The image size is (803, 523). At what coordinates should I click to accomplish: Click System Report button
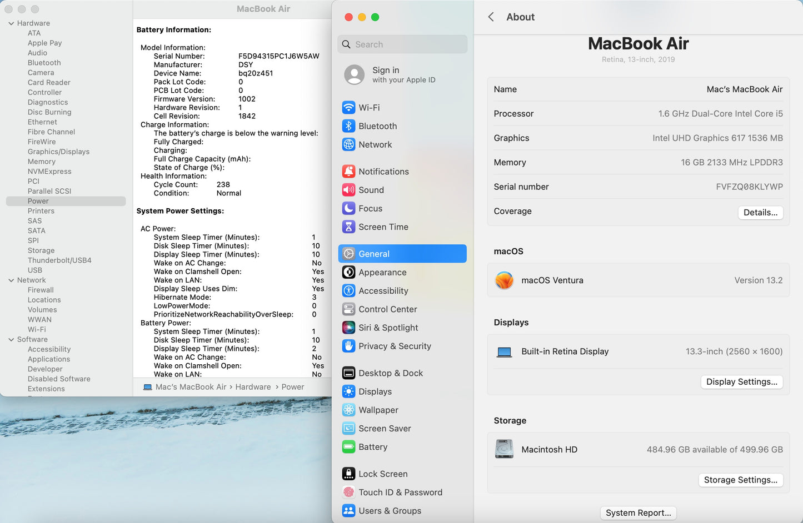click(x=638, y=512)
